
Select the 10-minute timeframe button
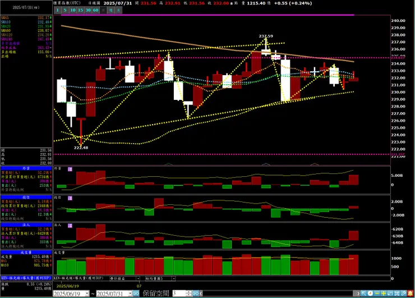click(73, 10)
